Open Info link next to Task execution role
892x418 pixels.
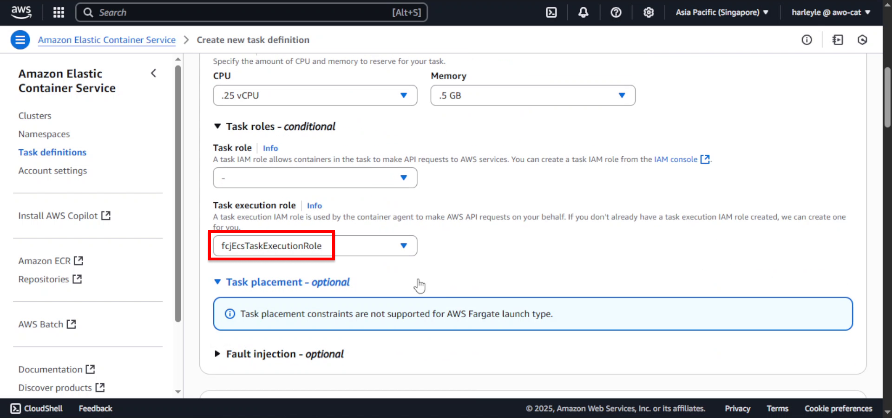(x=315, y=206)
